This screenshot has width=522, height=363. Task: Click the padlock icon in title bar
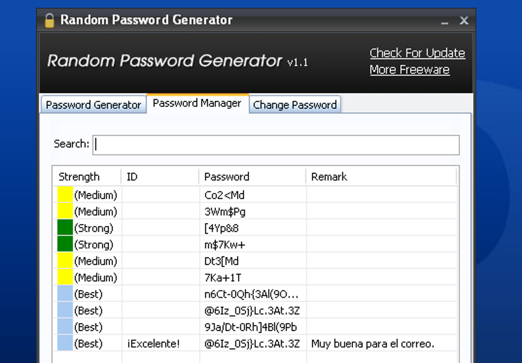click(x=49, y=20)
